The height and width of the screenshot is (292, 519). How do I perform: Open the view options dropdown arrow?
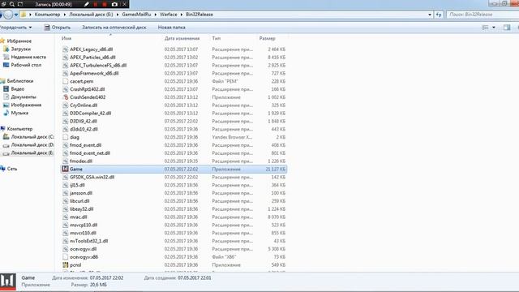[494, 28]
